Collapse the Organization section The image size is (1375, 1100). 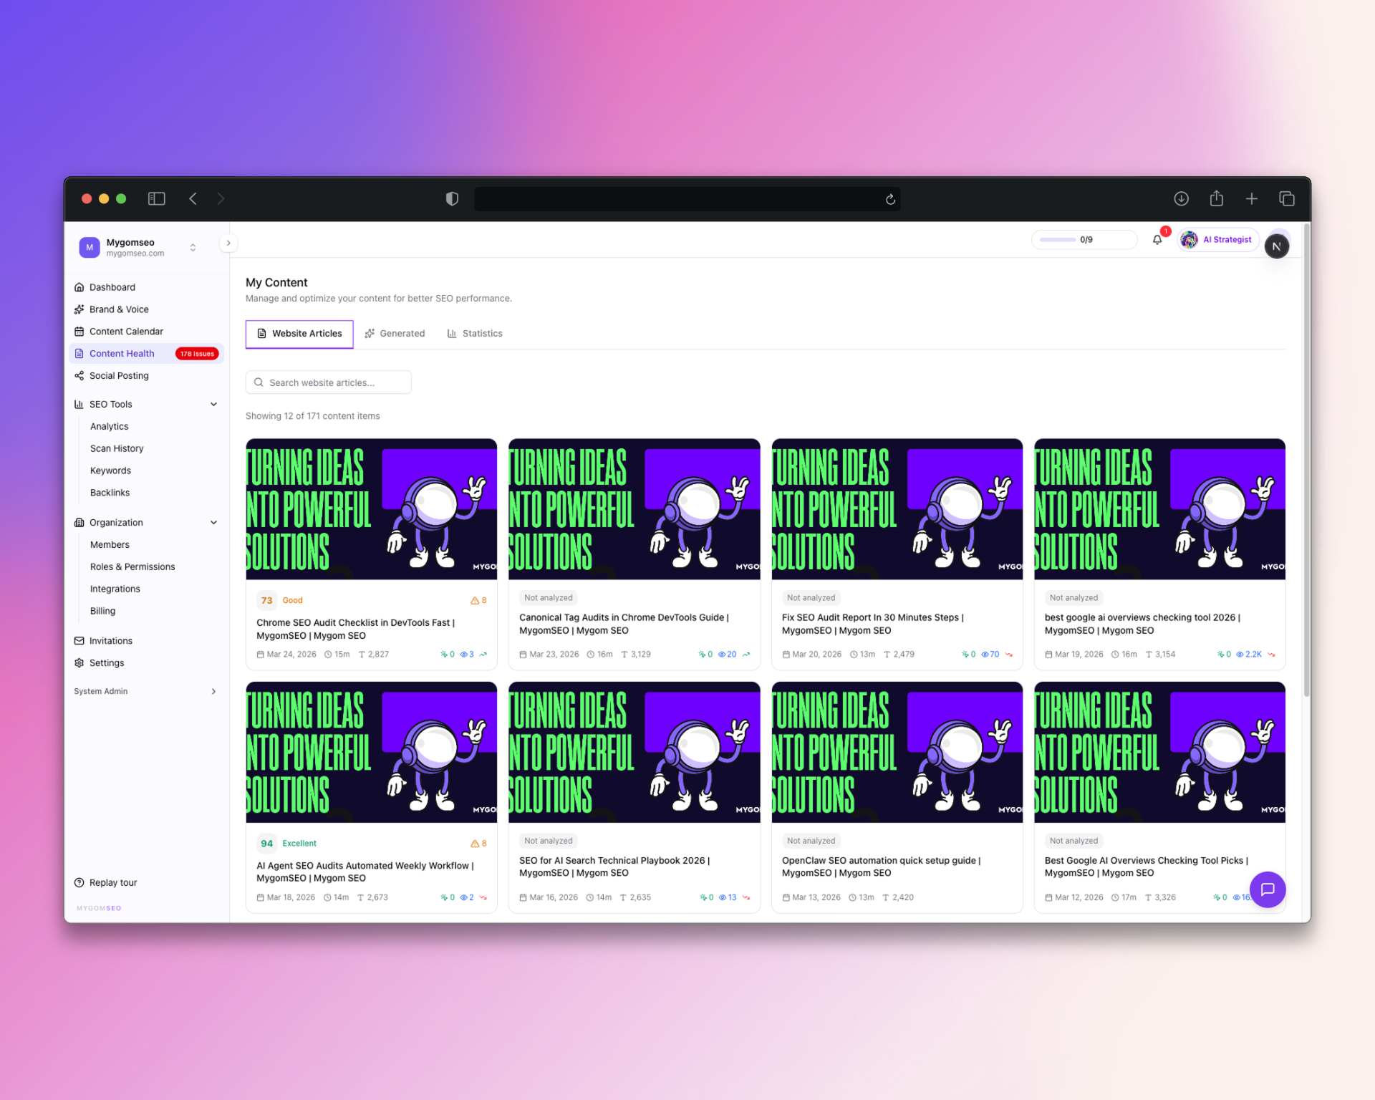tap(213, 523)
